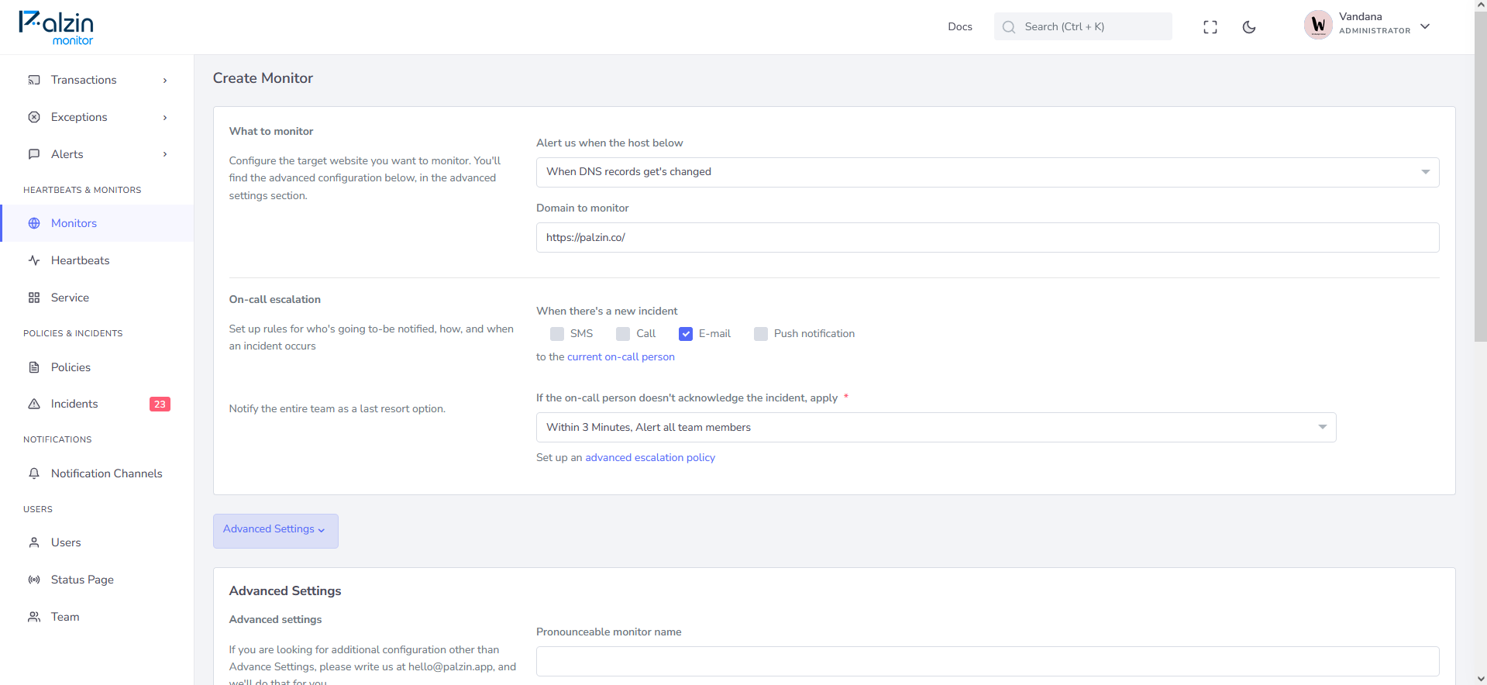Click the Palzin monitor logo
The image size is (1487, 685).
(x=57, y=28)
